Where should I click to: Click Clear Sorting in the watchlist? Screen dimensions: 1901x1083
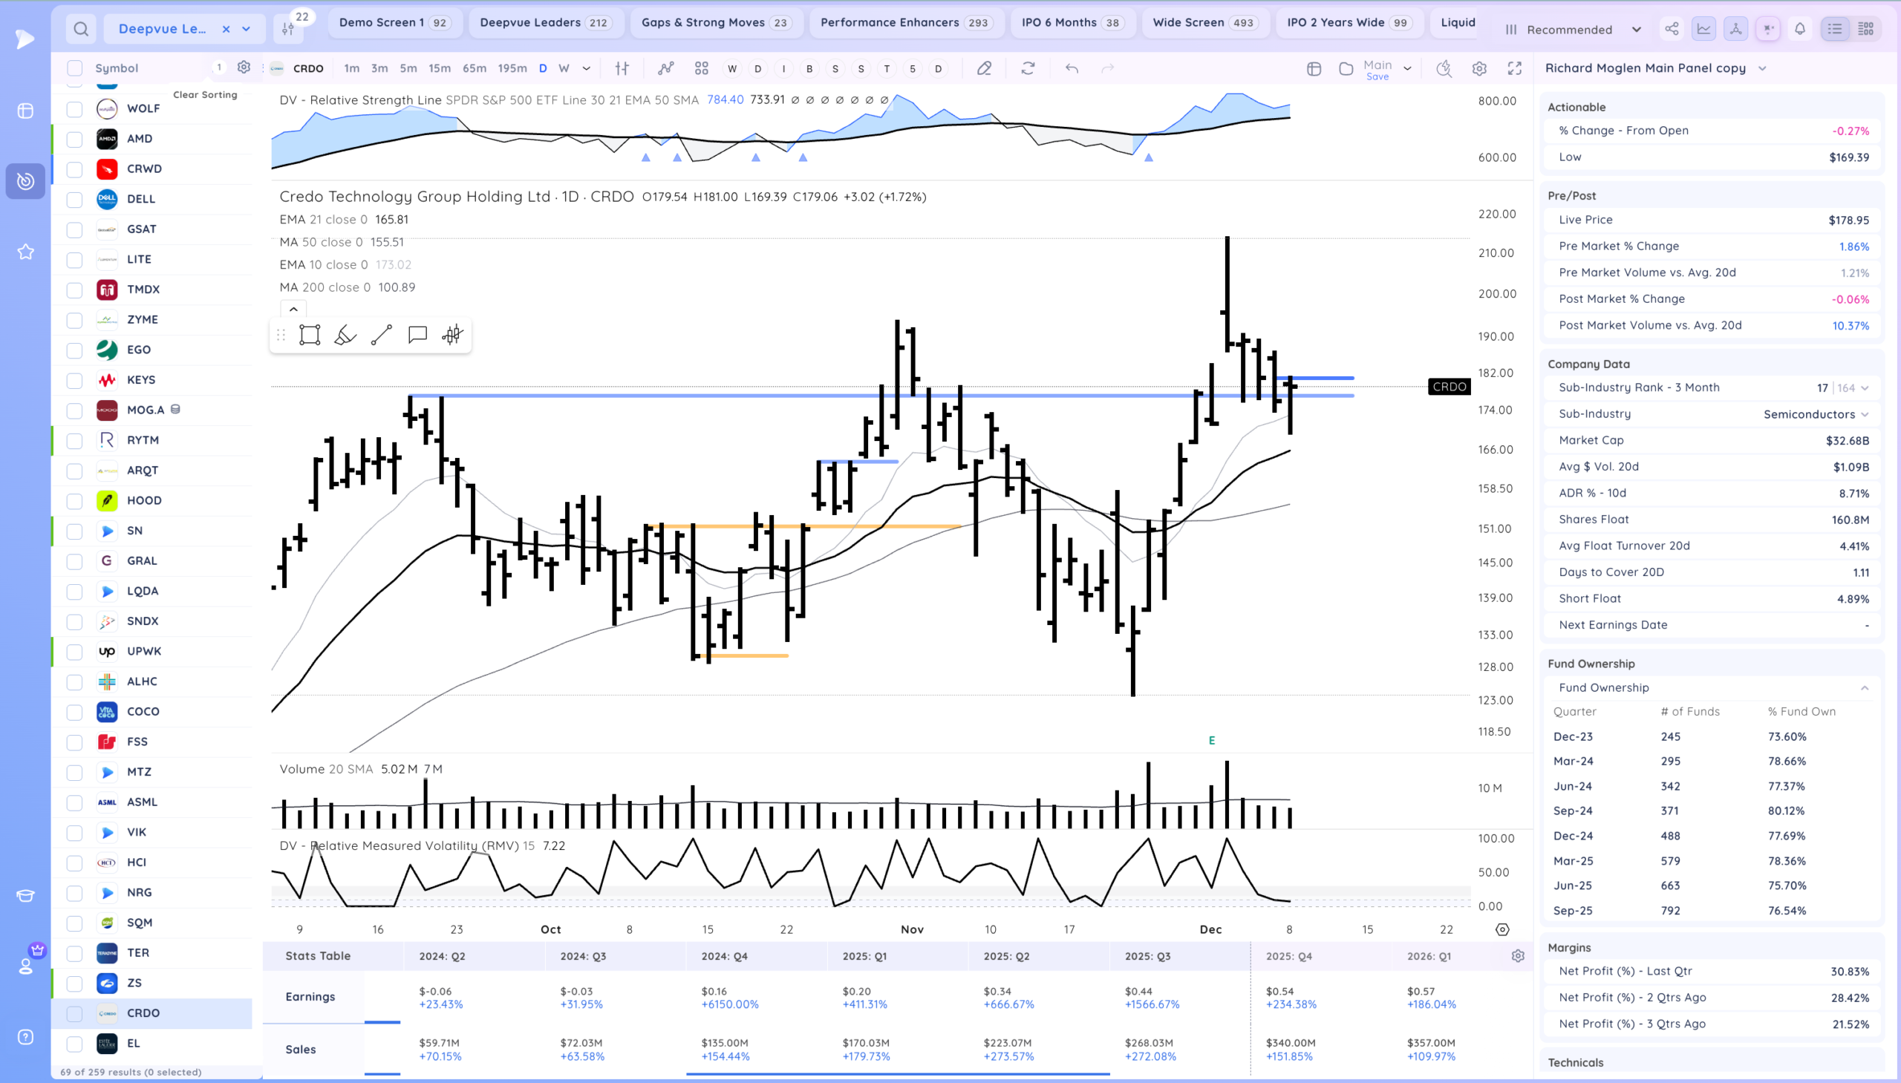(205, 94)
